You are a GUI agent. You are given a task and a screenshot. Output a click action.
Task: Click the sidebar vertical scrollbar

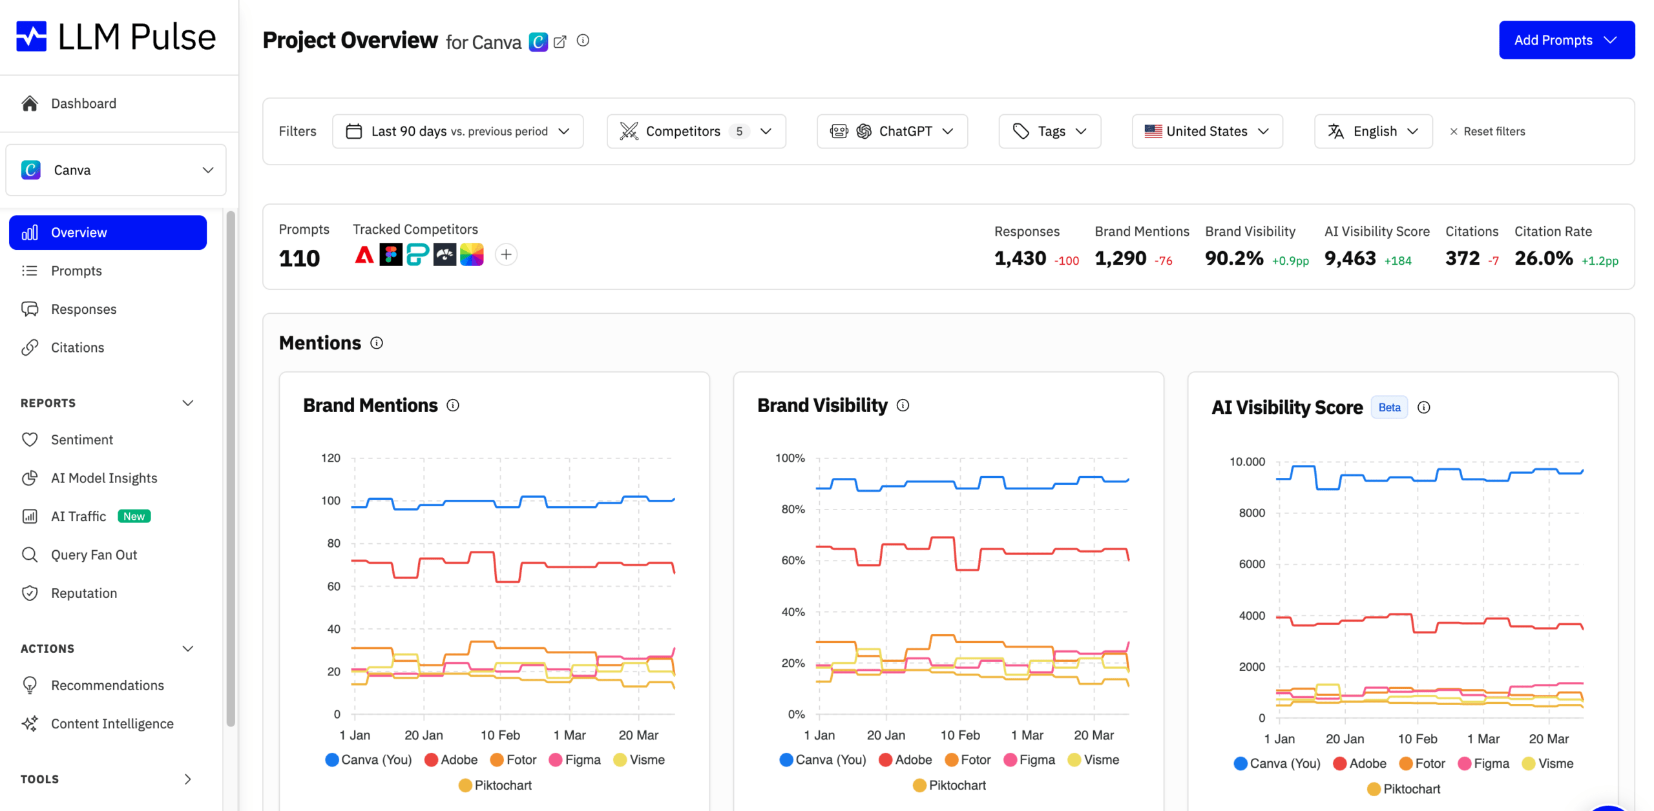pyautogui.click(x=231, y=468)
